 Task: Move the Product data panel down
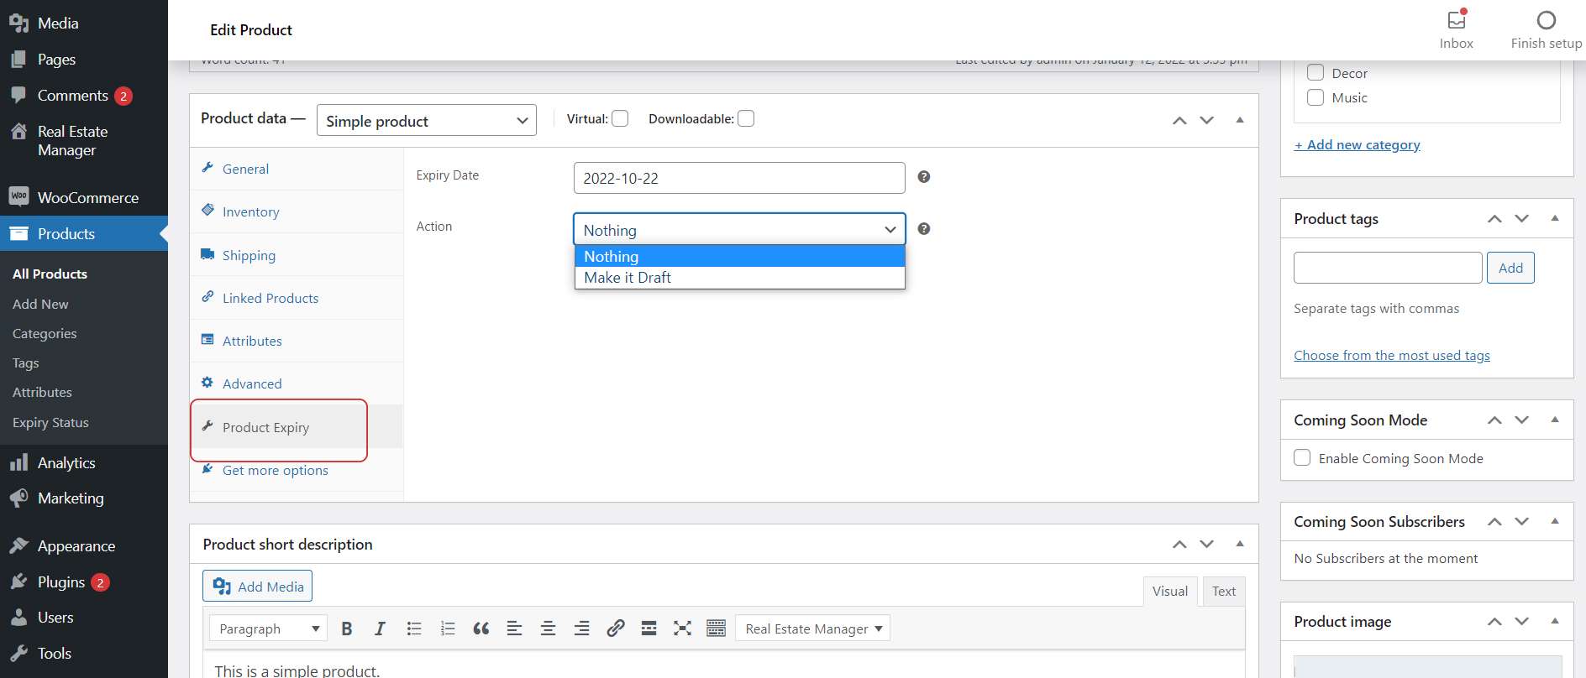pyautogui.click(x=1207, y=120)
